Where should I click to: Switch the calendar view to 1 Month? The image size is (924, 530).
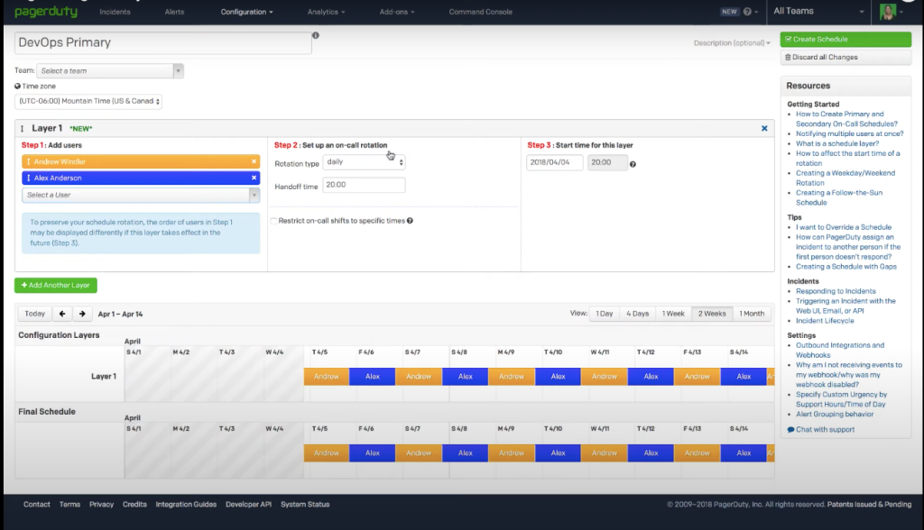[751, 314]
